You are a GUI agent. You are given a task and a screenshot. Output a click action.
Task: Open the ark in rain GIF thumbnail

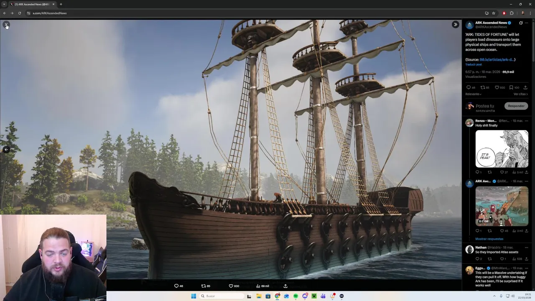[502, 206]
